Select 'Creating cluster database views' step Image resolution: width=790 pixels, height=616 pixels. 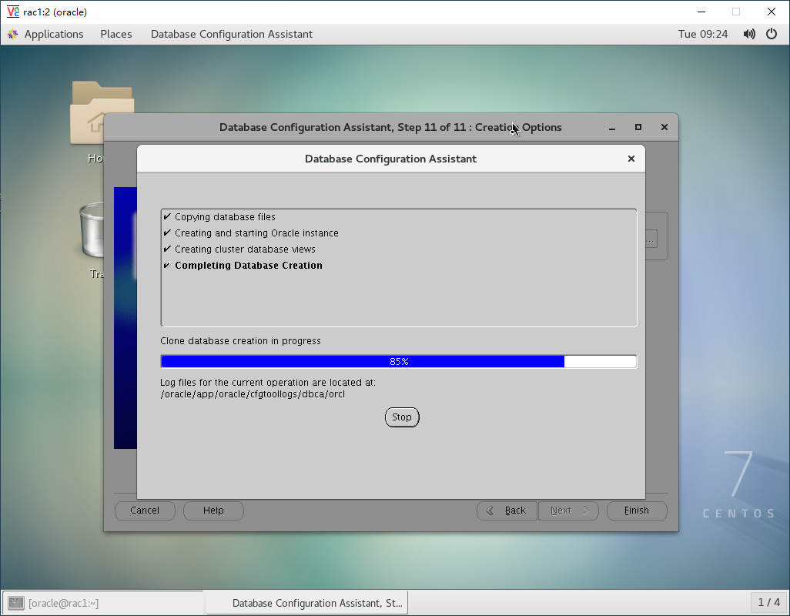(245, 249)
